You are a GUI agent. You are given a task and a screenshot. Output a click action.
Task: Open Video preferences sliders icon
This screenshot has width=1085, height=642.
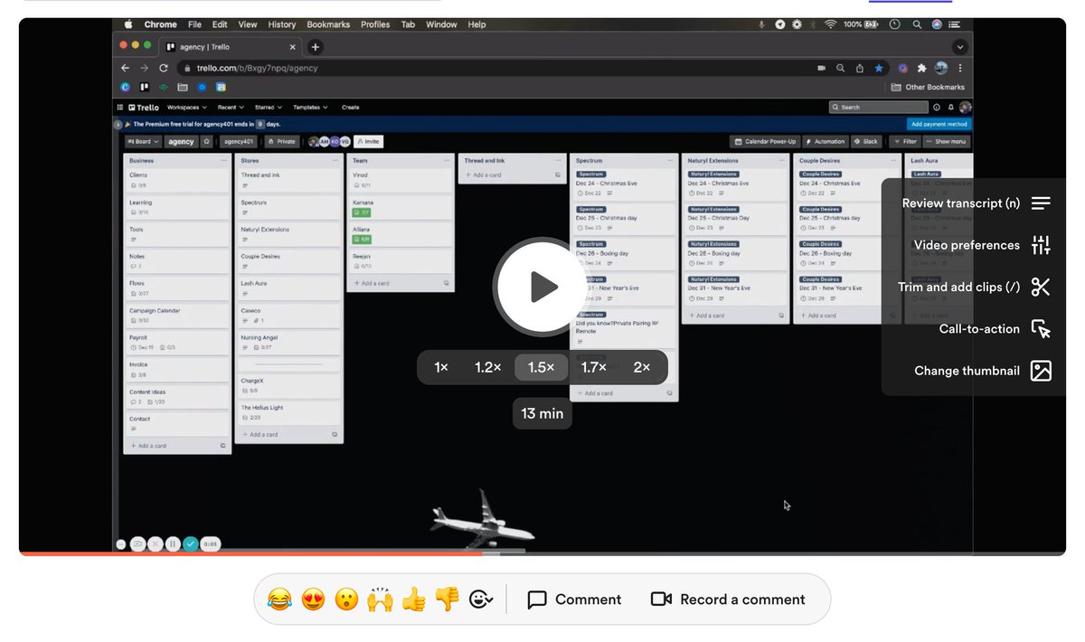pyautogui.click(x=1041, y=245)
